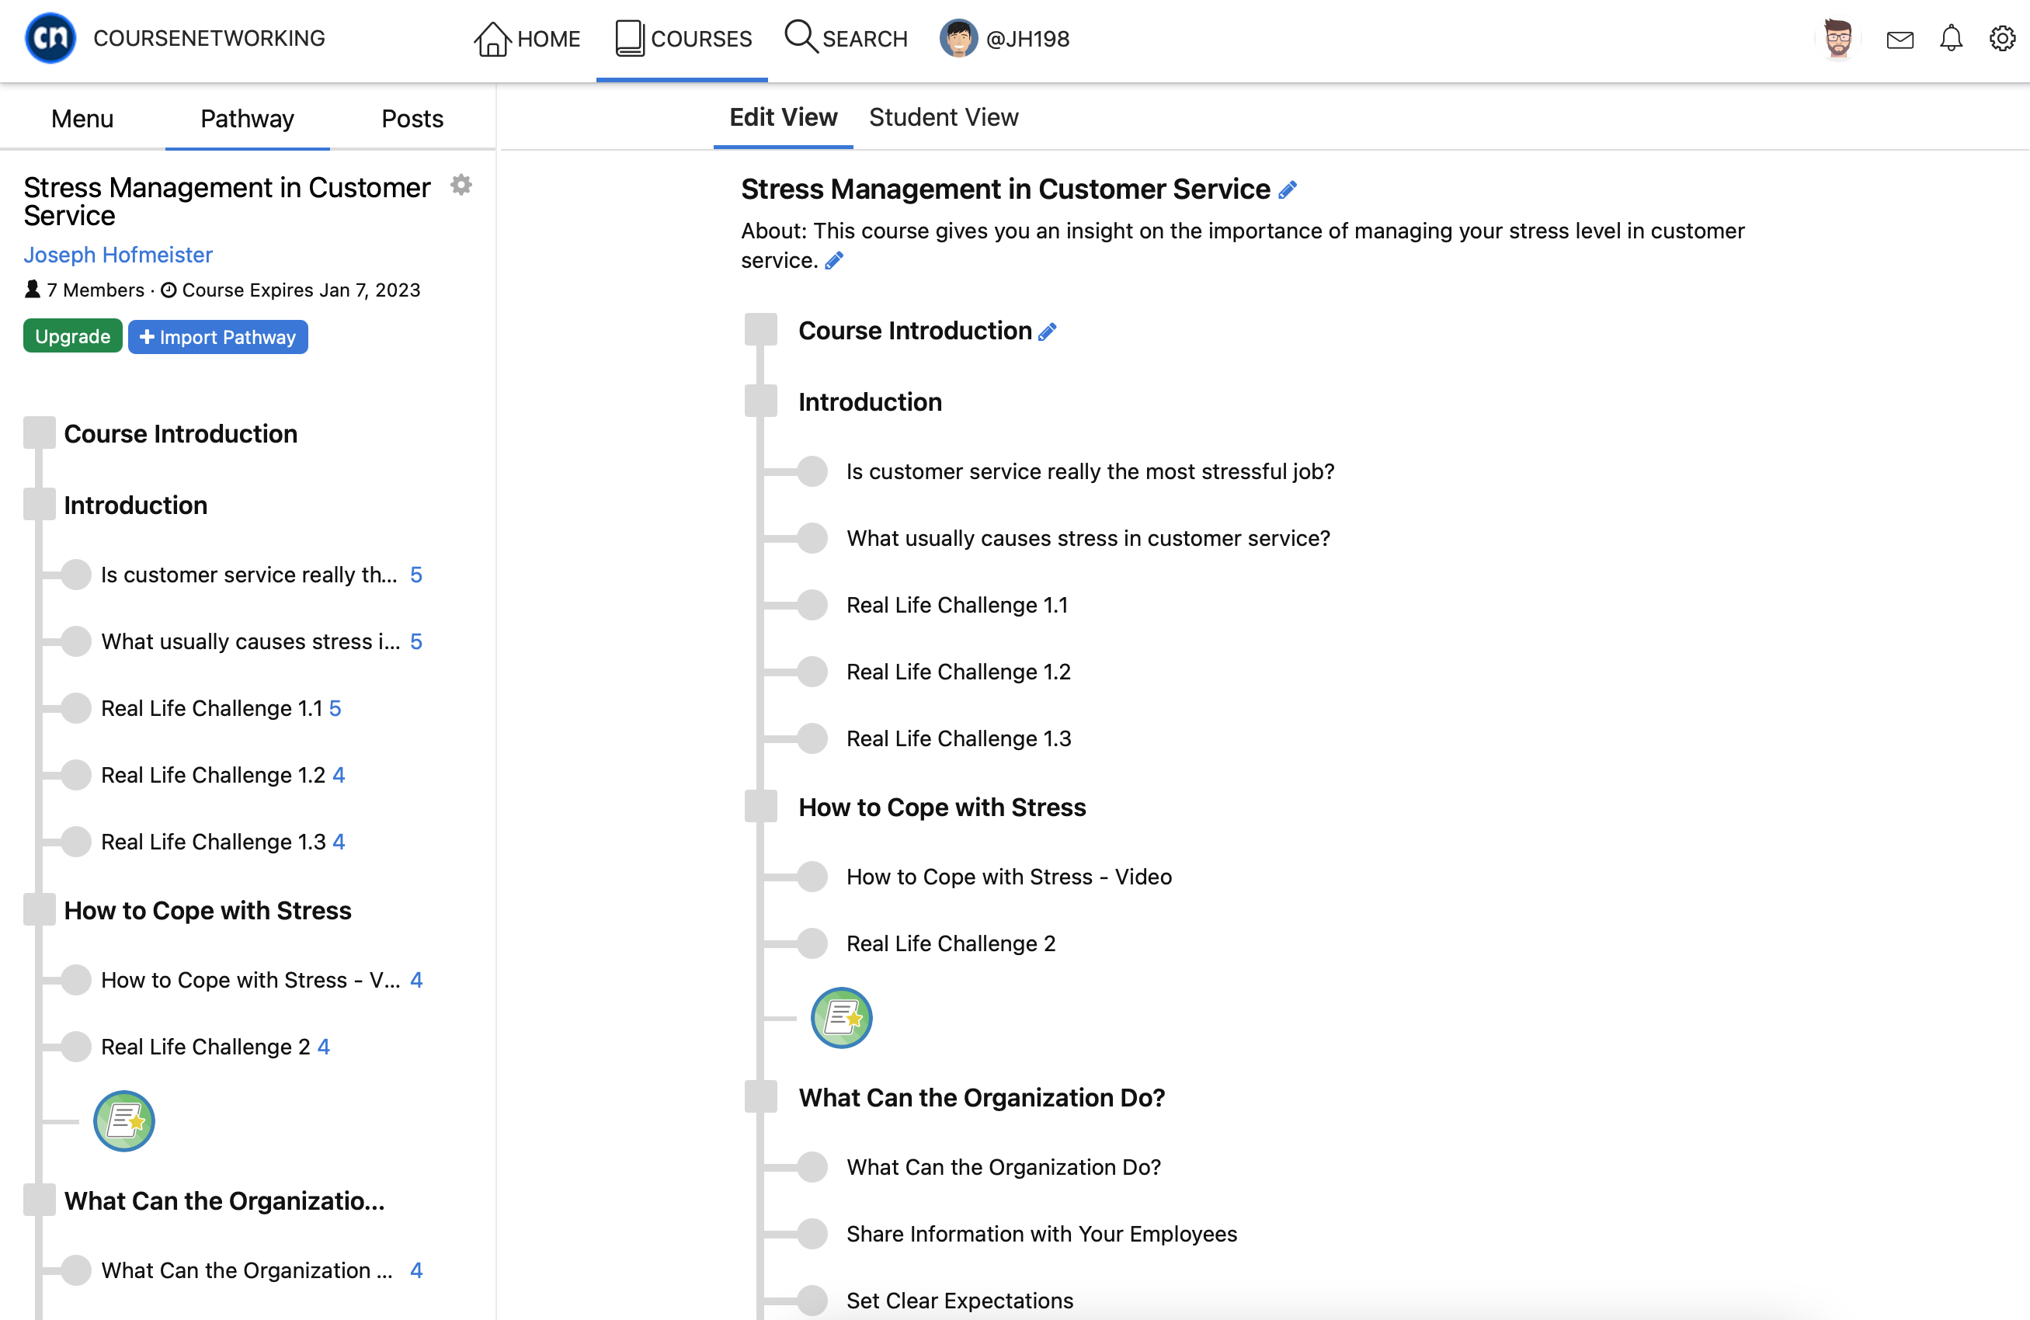This screenshot has height=1320, width=2030.
Task: Click count 5 beside 'Is customer service really th...'
Action: (416, 575)
